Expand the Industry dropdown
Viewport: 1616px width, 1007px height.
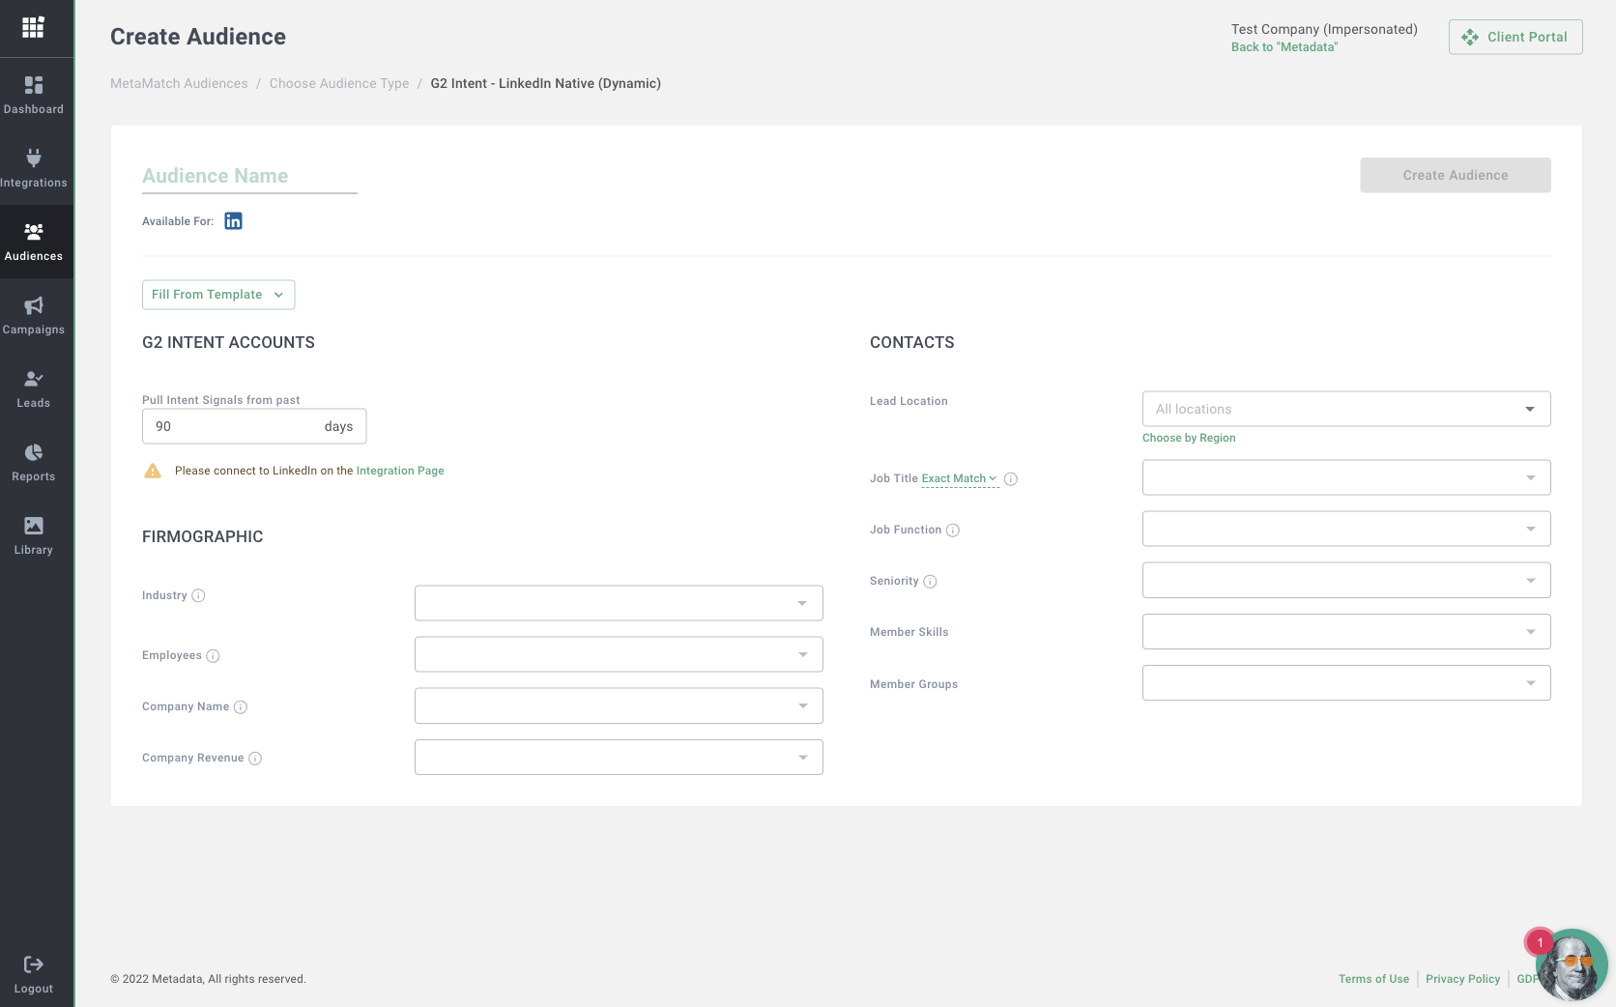619,603
